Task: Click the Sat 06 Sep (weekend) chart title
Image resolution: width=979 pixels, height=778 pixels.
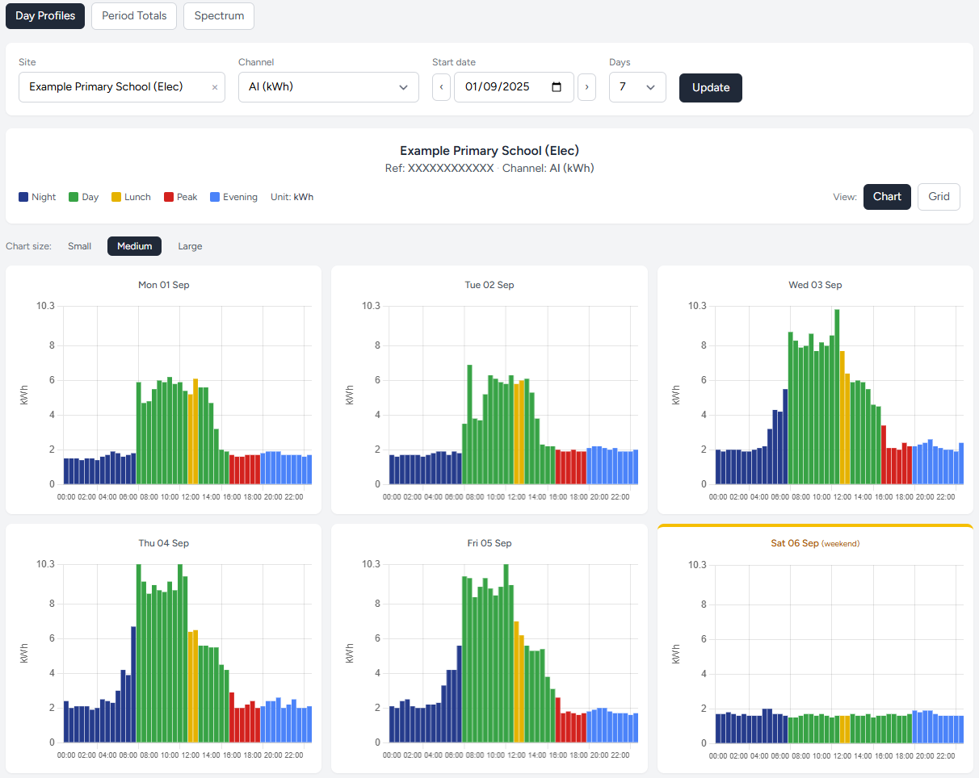Action: pos(815,543)
